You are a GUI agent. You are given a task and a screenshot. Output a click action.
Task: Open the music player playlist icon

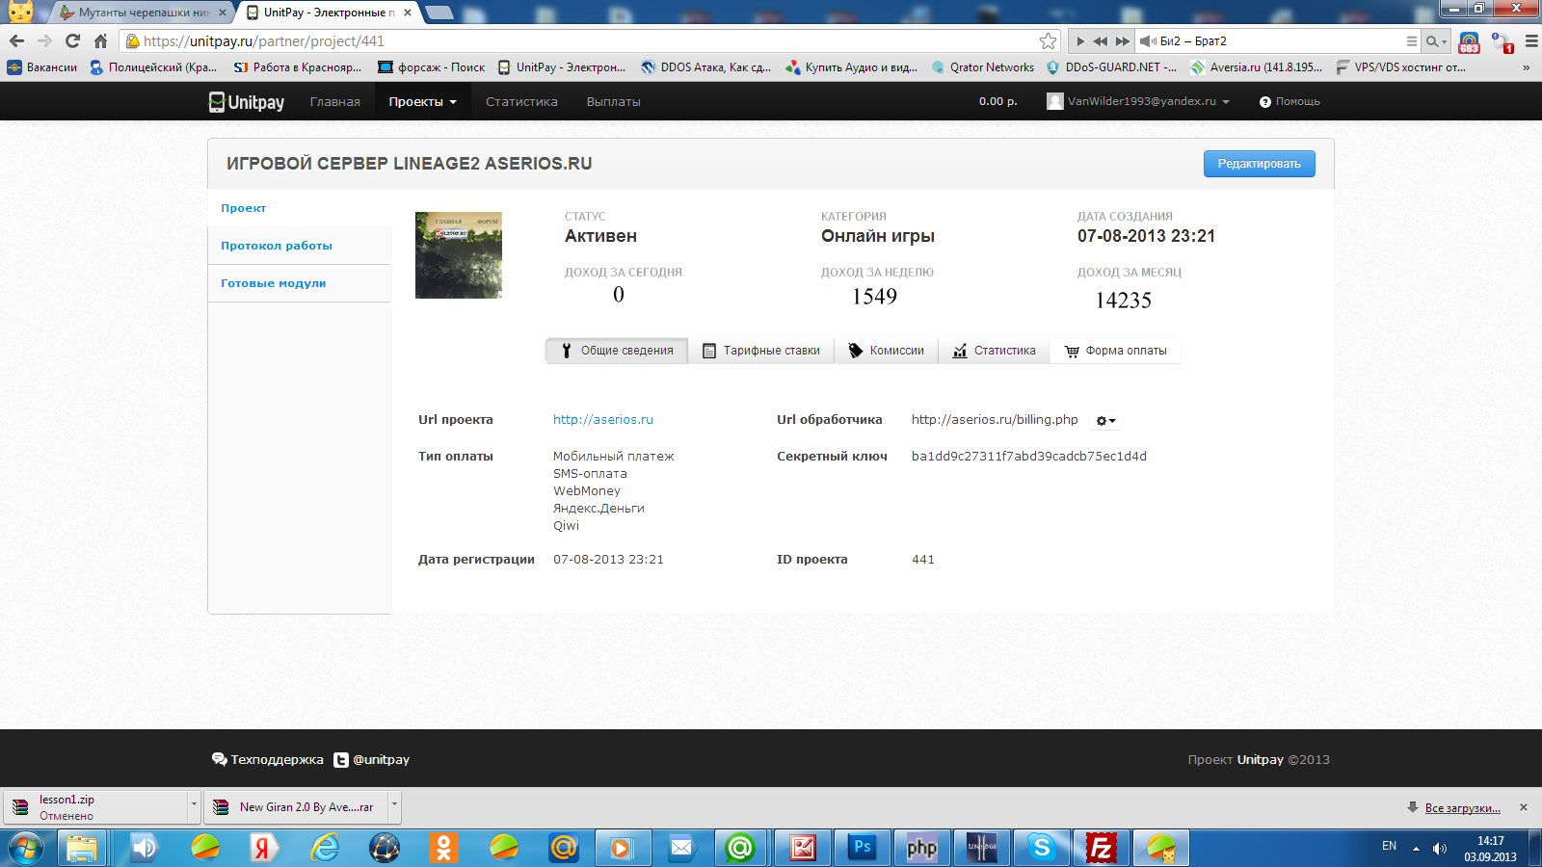click(x=1412, y=41)
